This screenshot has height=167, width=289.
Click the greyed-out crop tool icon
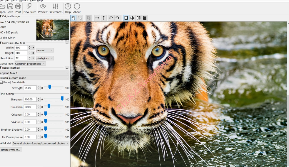click(x=88, y=18)
